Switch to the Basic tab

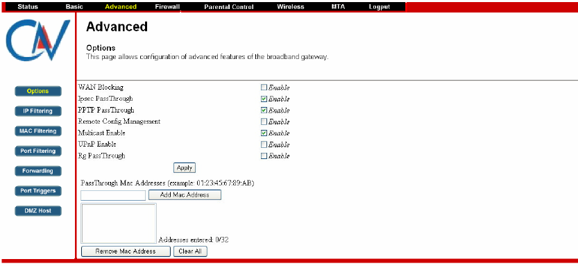pos(74,7)
